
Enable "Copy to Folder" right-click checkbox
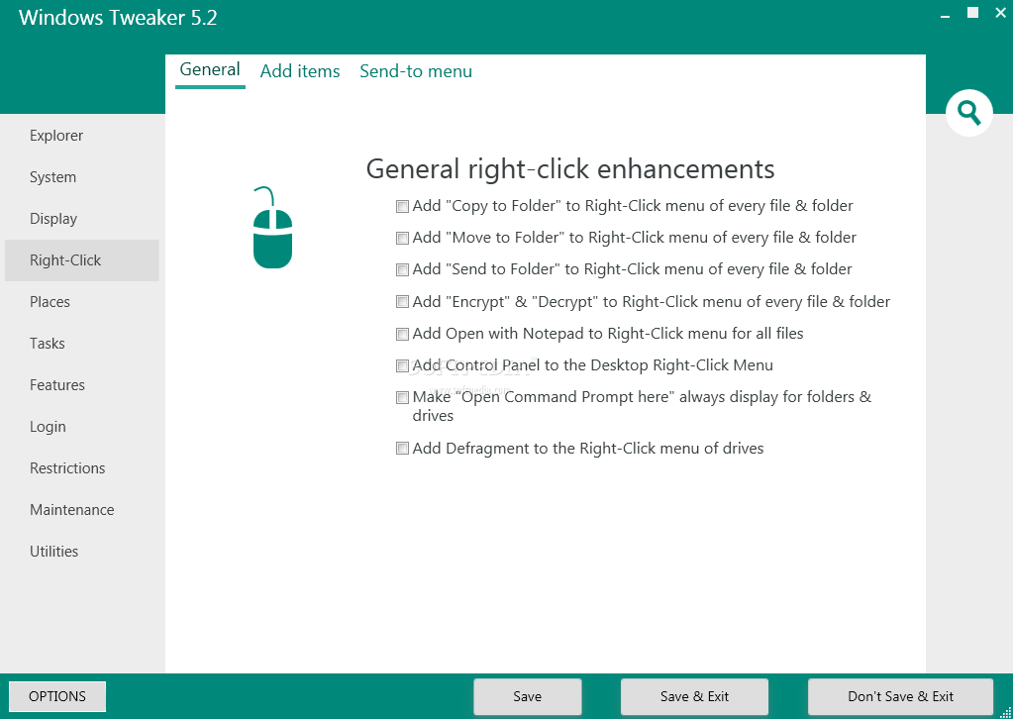pyautogui.click(x=402, y=207)
